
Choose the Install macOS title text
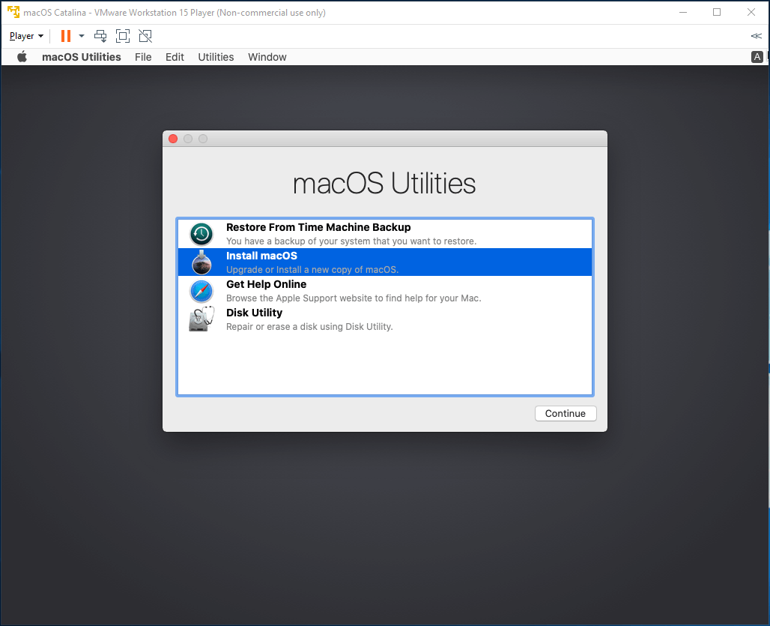click(x=261, y=256)
